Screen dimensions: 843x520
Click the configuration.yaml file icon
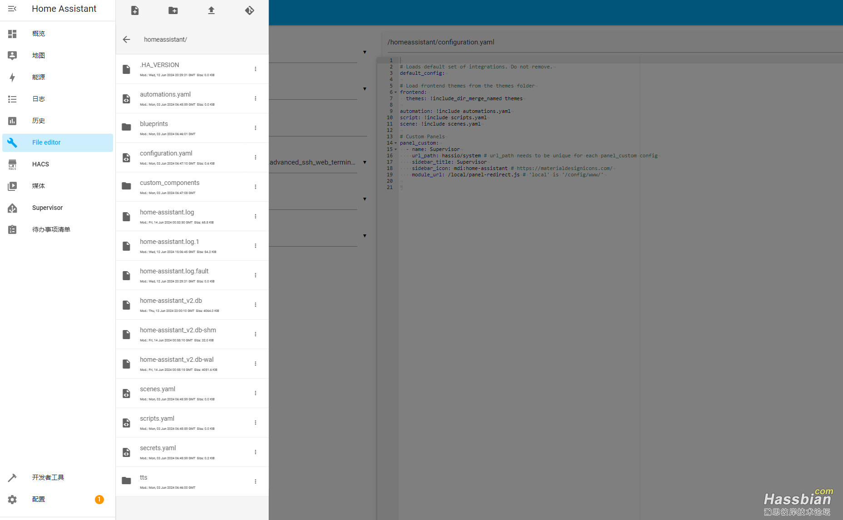click(127, 157)
